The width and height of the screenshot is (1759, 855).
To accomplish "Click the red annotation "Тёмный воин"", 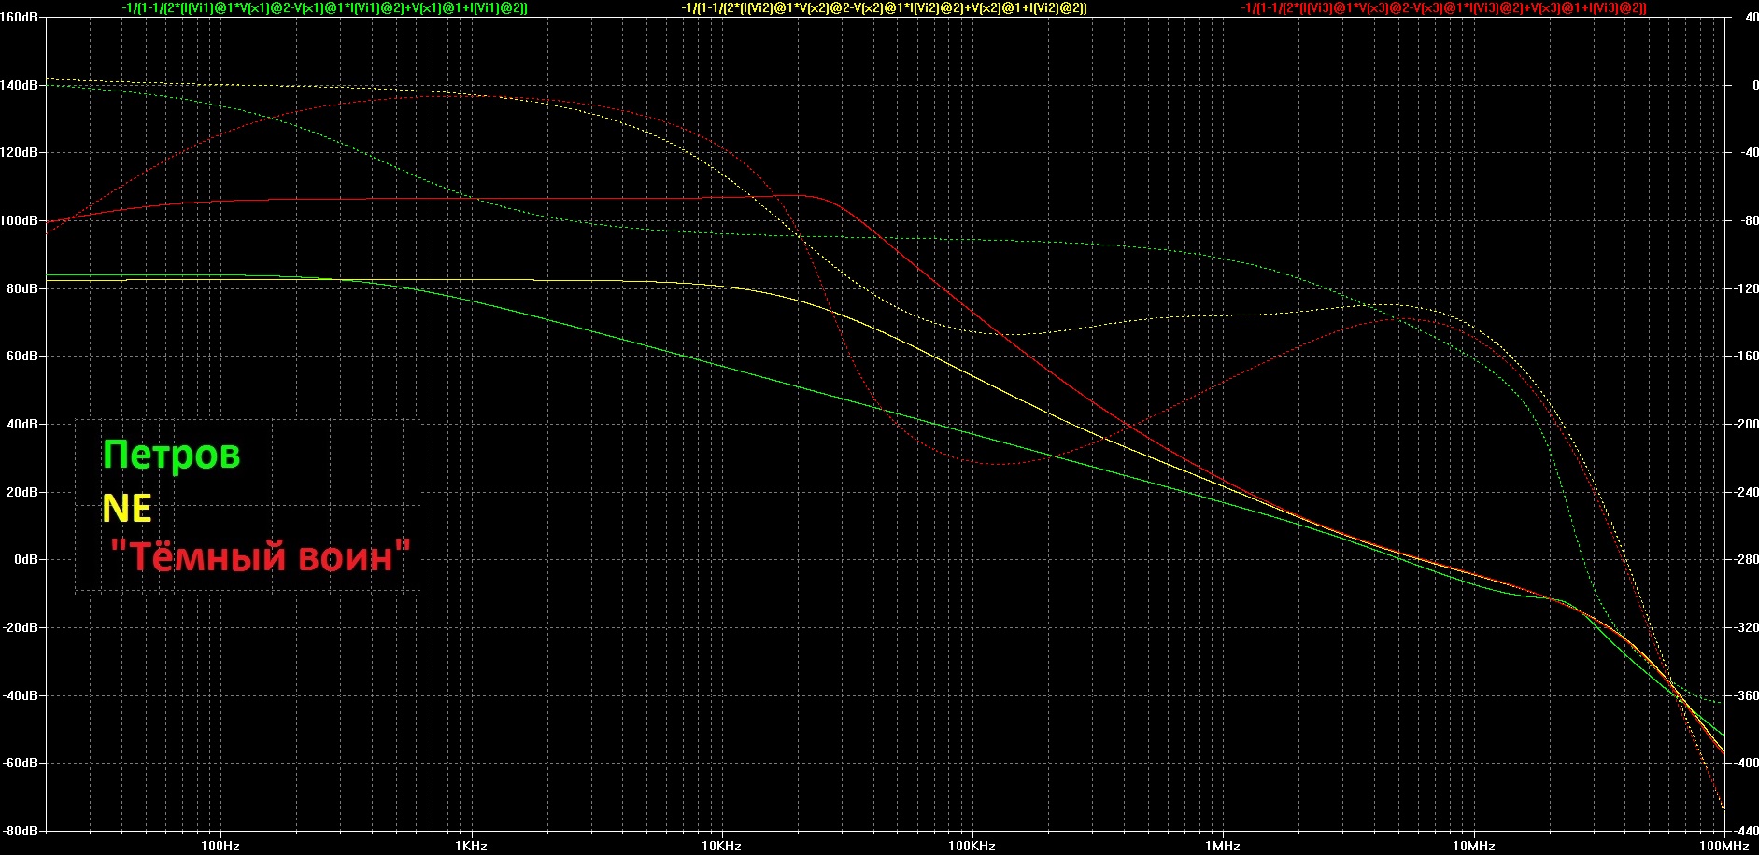I will 261,556.
